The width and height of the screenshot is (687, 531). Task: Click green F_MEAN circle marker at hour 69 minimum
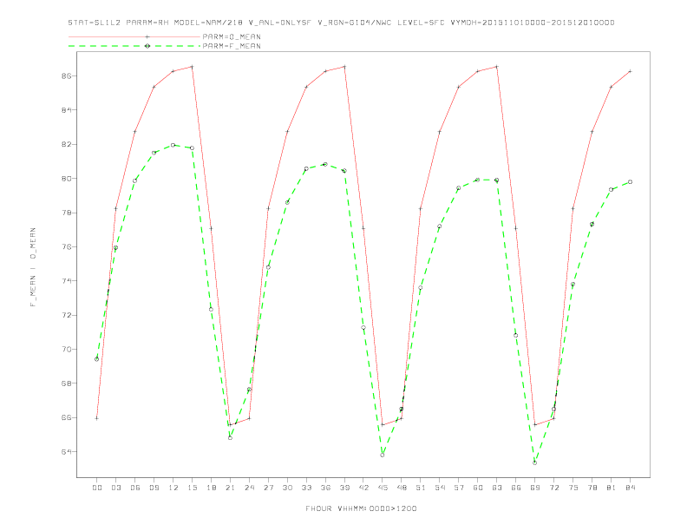pos(535,462)
